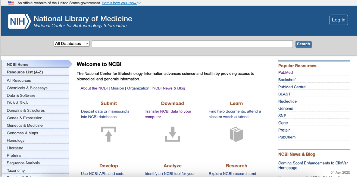Focus the main search text field

192,44
